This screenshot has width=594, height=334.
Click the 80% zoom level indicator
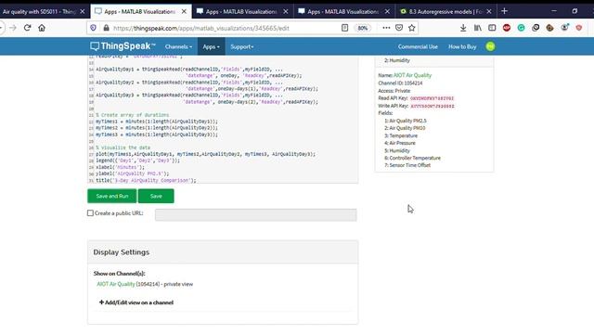point(363,28)
